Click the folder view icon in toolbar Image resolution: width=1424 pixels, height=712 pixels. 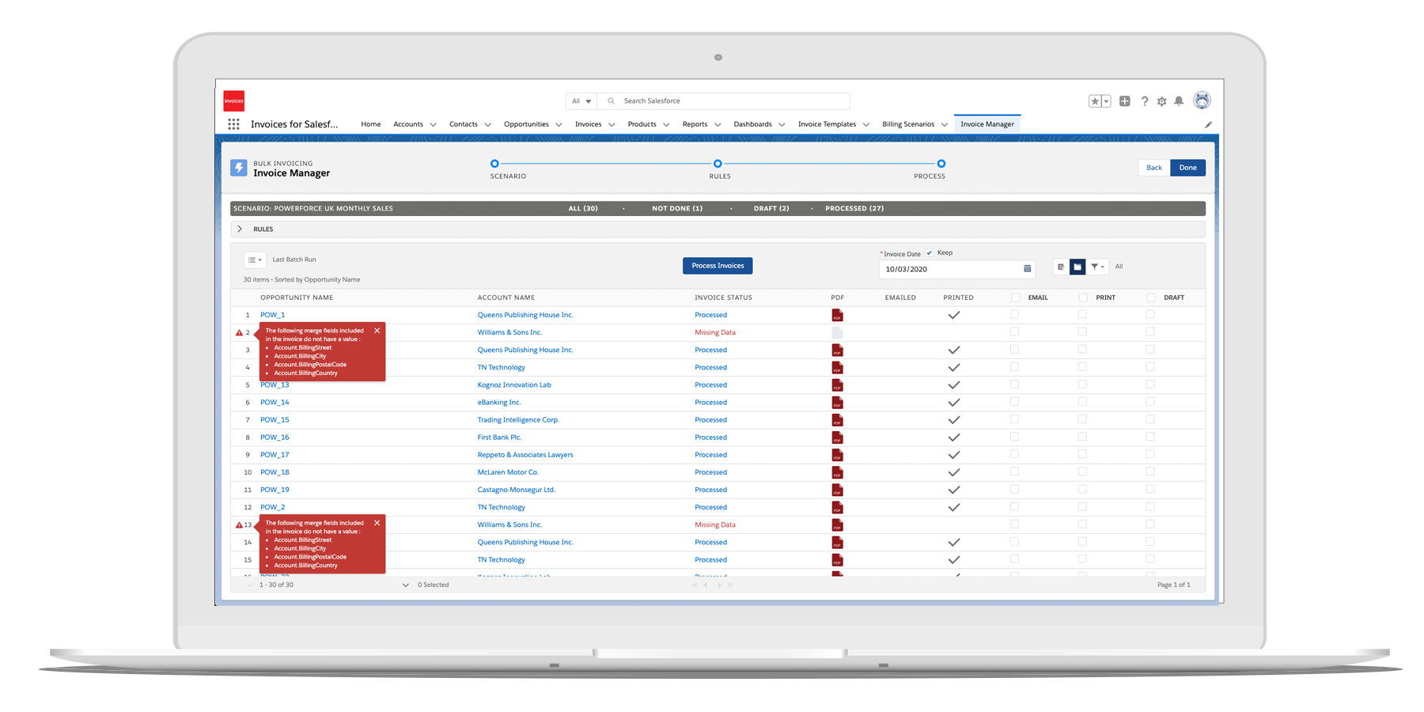1077,267
